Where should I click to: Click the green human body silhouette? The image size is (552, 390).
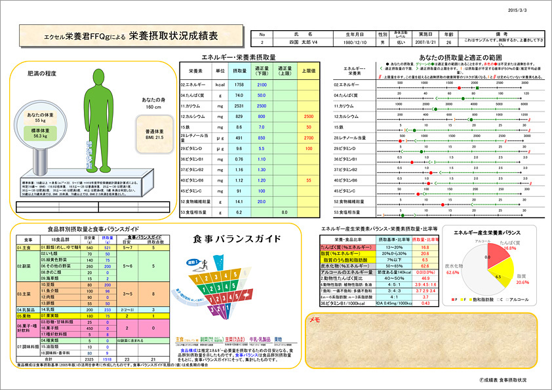99,121
